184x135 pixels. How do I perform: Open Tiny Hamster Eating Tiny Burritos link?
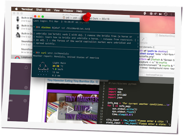click(72, 81)
